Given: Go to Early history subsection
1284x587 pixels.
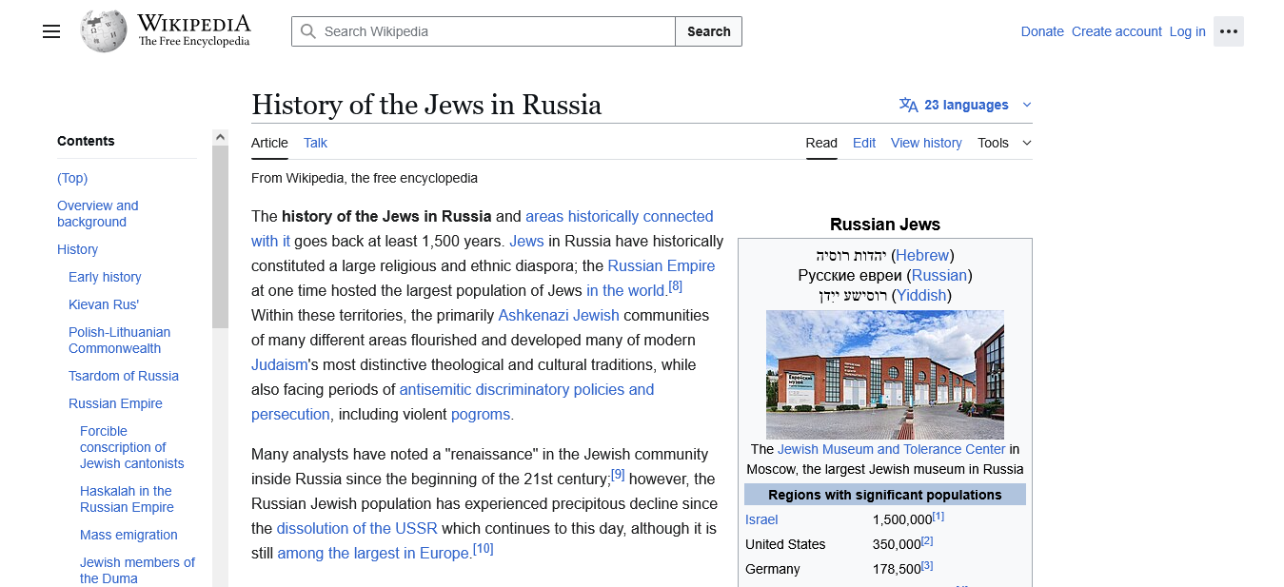Looking at the screenshot, I should 105,277.
